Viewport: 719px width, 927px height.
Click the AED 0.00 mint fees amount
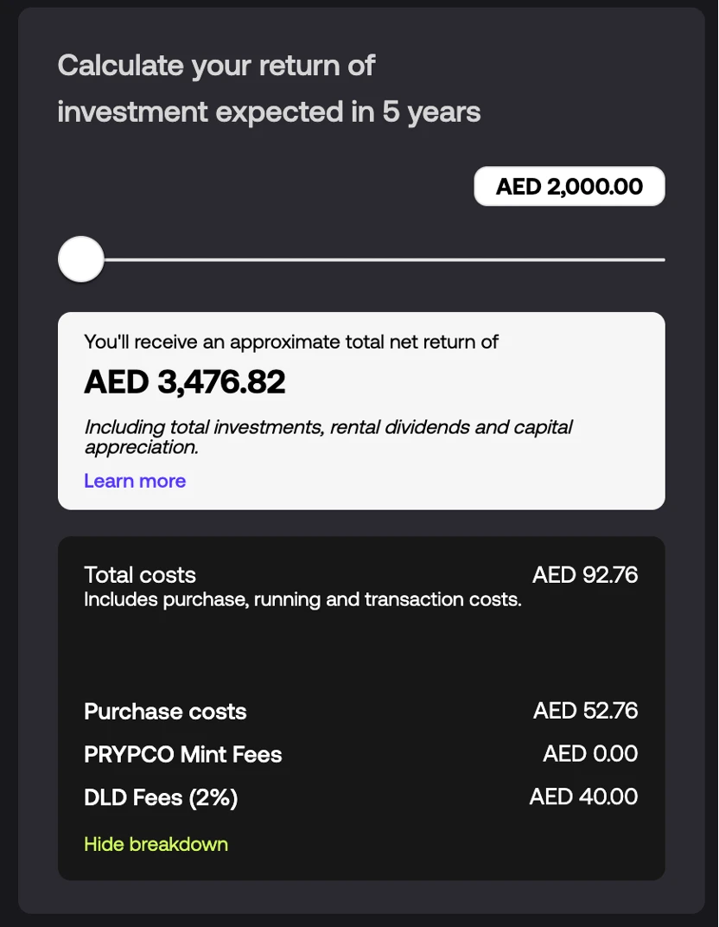[x=590, y=754]
